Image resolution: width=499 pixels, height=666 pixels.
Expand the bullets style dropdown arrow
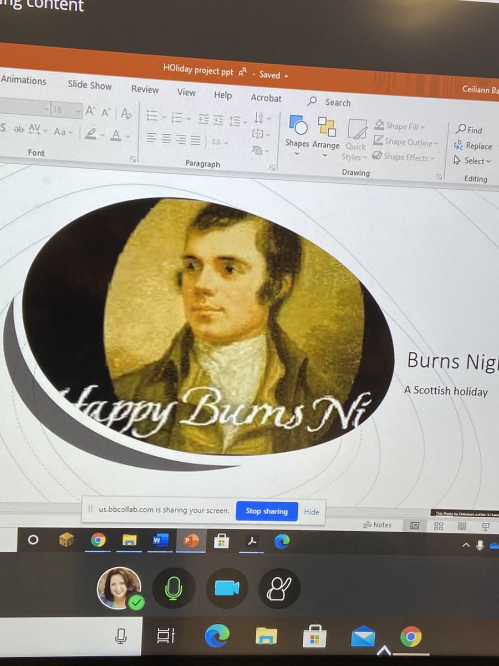(163, 117)
